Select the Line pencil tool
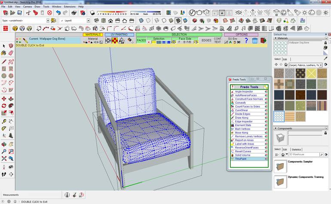Viewport: 331px width, 204px height. click(x=4, y=62)
